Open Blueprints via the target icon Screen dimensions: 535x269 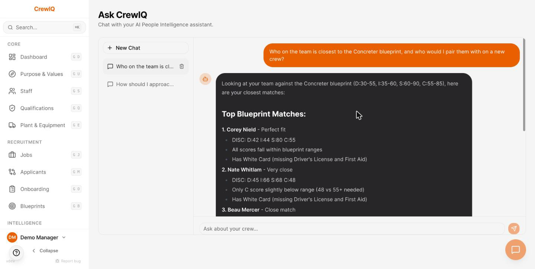12,206
